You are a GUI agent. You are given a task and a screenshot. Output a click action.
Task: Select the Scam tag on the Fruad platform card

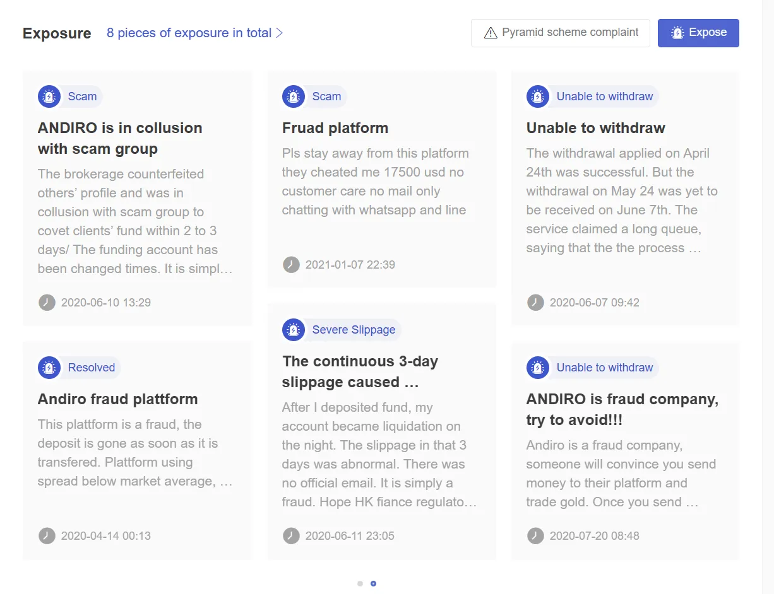326,96
